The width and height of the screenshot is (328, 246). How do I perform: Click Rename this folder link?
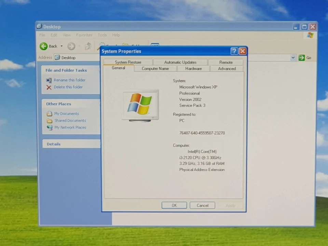tap(69, 80)
